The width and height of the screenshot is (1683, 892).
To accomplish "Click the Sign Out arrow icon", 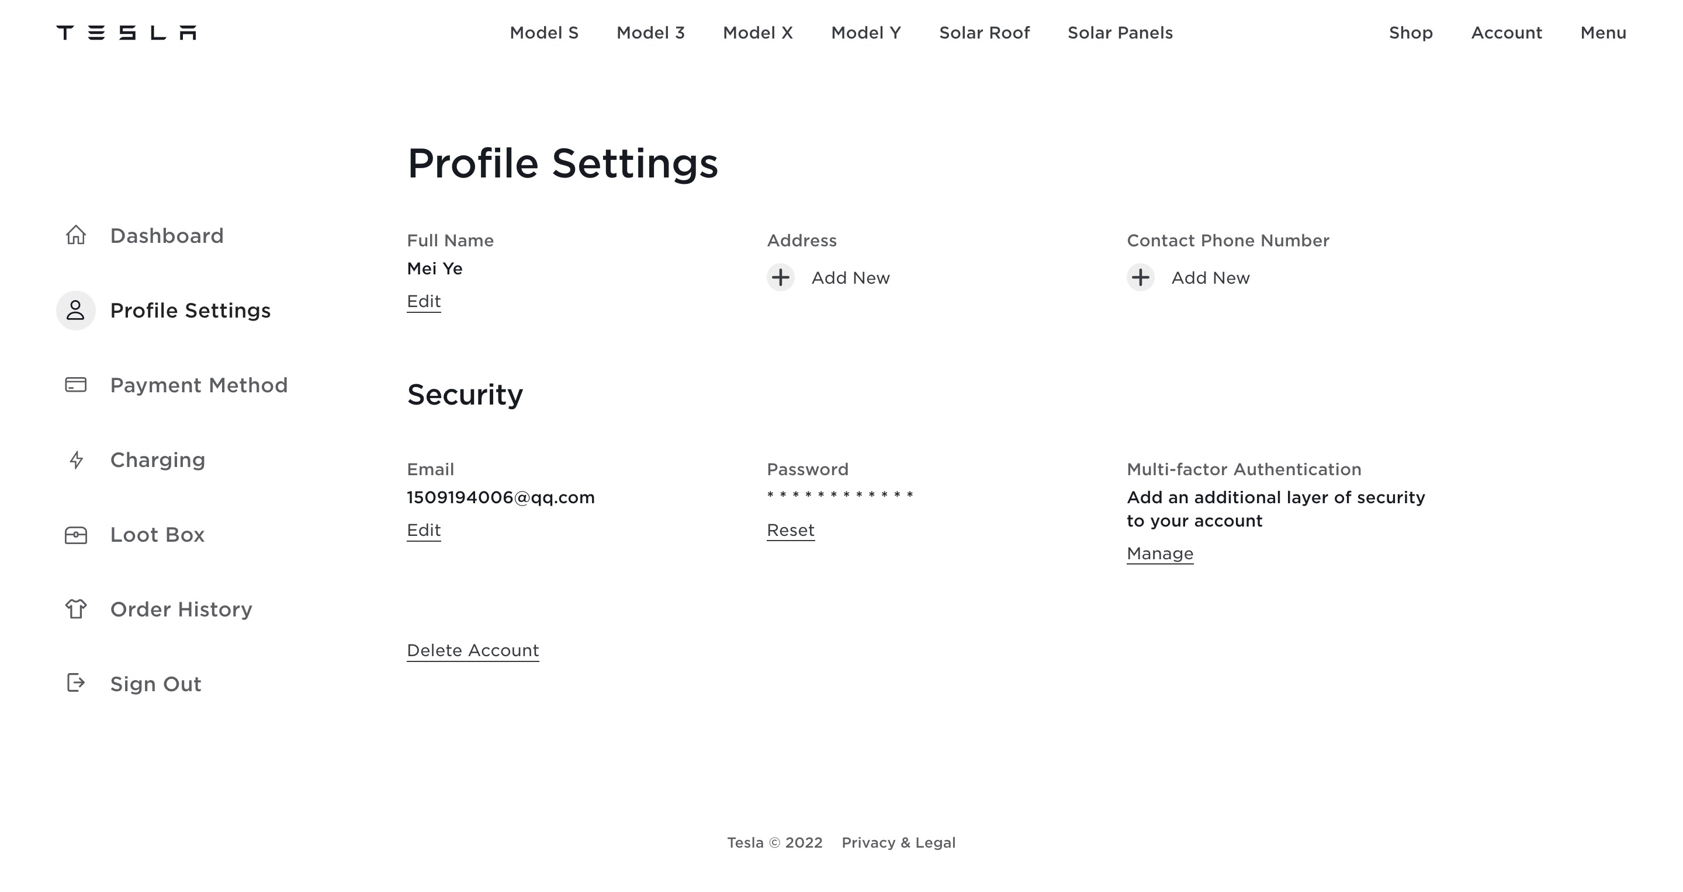I will tap(76, 683).
